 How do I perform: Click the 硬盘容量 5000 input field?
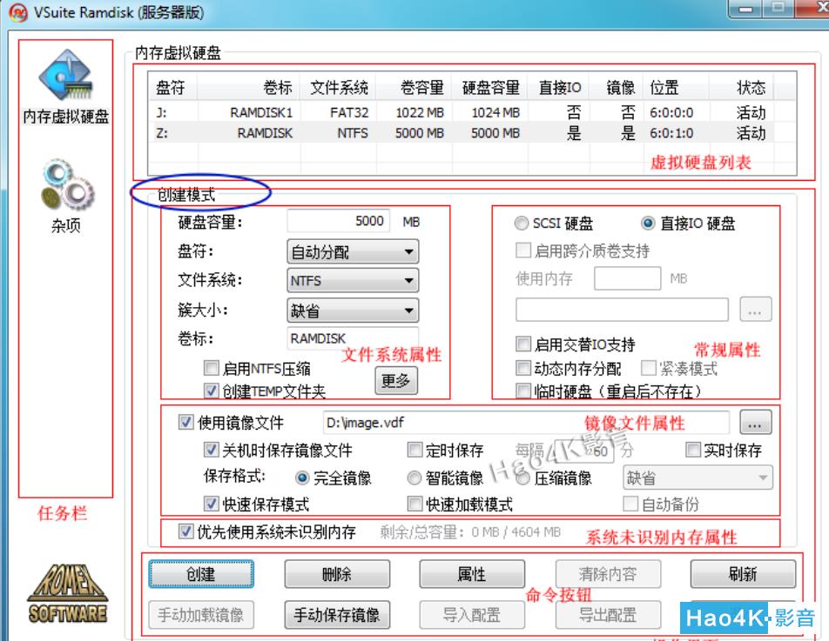[339, 221]
